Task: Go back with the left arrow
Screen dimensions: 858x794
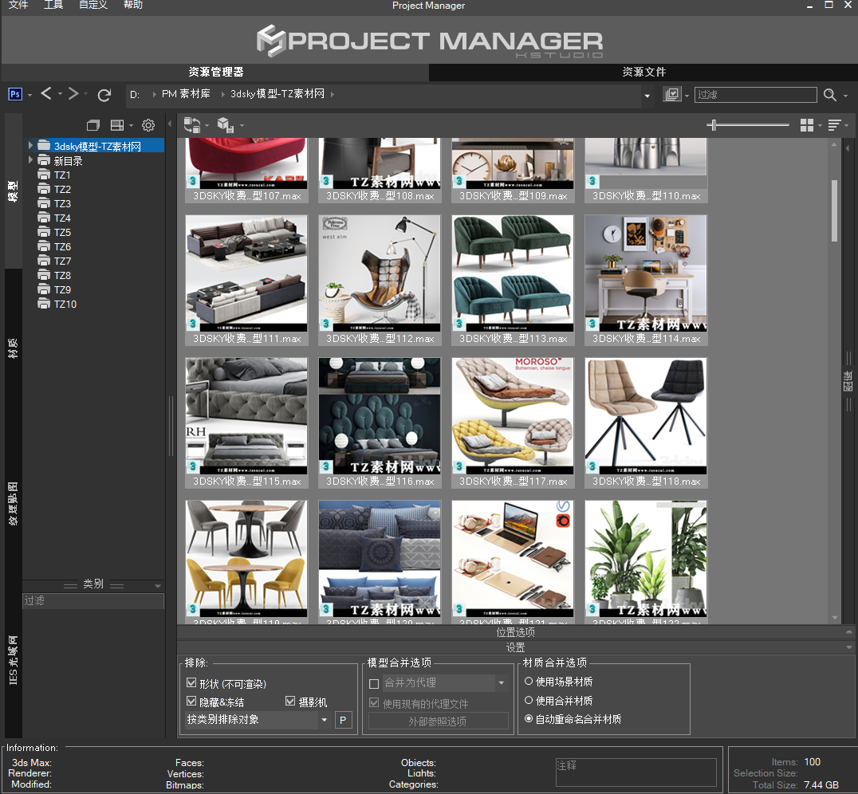Action: (46, 94)
